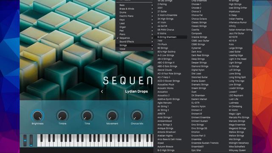
Task: Select the Eastern Market preset
Action: click(199, 99)
